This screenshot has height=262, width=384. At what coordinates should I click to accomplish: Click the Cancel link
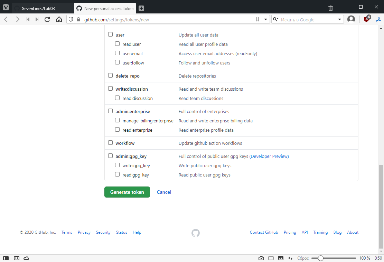(x=164, y=192)
